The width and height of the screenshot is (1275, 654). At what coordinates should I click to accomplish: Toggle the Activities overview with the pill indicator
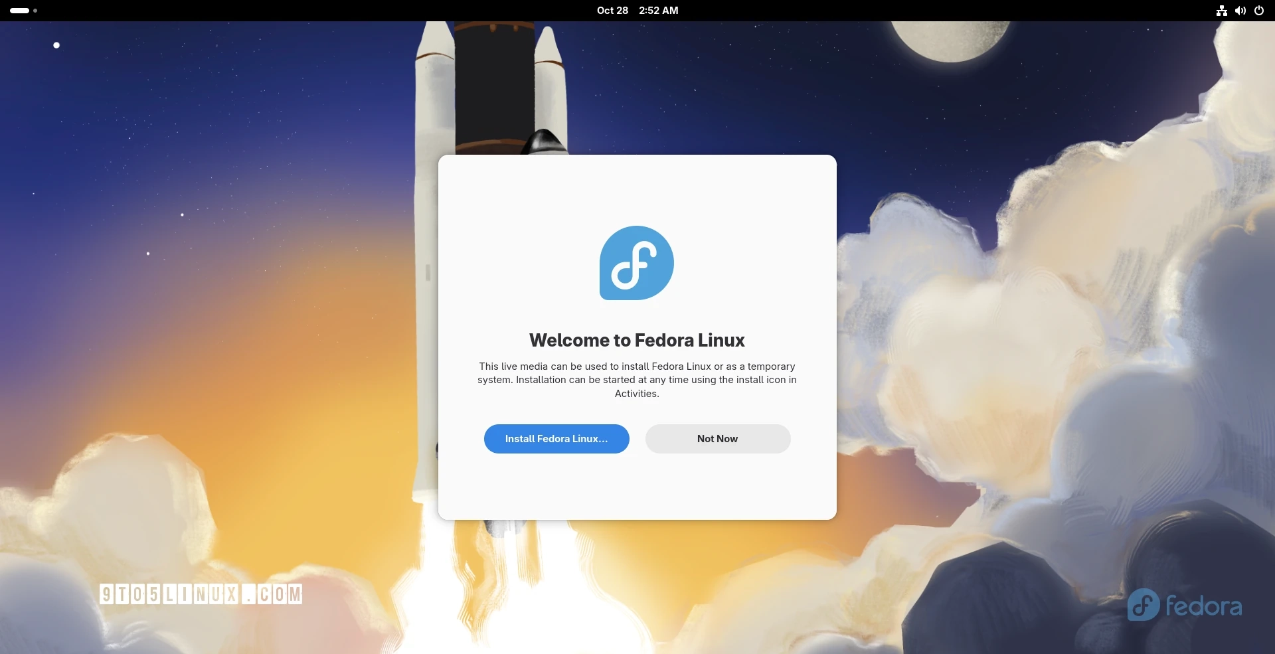coord(19,11)
